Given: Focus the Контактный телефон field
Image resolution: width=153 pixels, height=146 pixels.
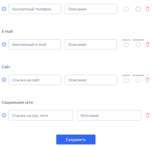Looking at the screenshot, I should [x=35, y=9].
